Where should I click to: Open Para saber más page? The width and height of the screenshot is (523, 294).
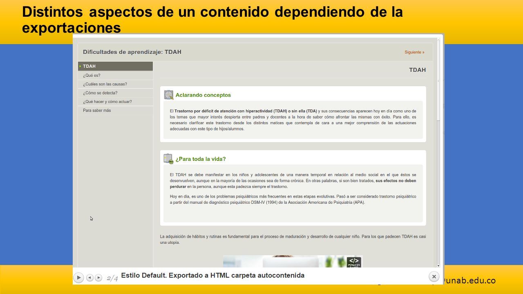tap(115, 110)
